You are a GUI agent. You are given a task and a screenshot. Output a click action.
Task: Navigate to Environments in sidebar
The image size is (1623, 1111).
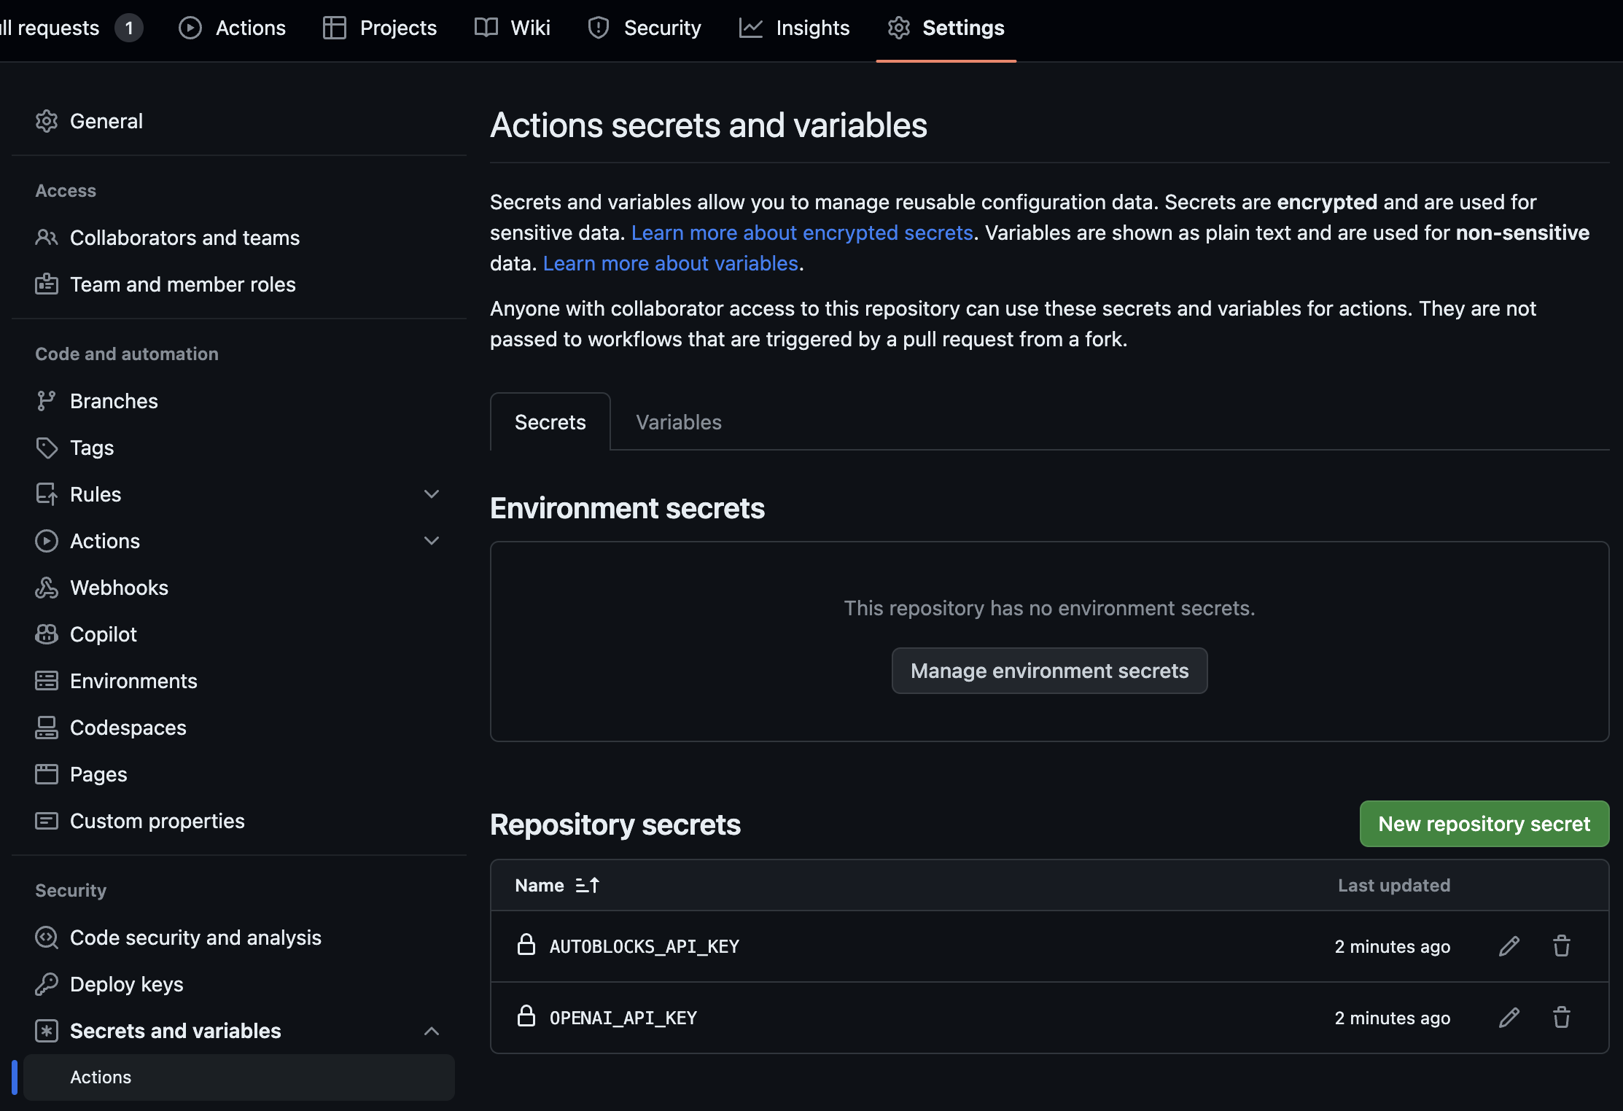(133, 679)
